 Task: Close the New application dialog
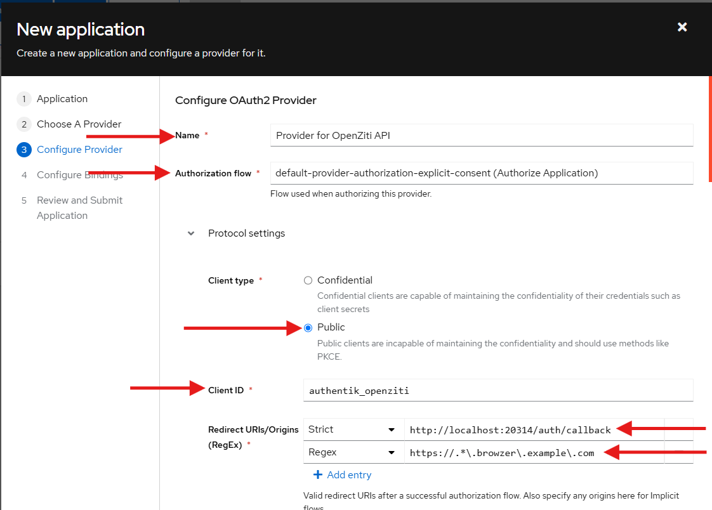point(682,27)
